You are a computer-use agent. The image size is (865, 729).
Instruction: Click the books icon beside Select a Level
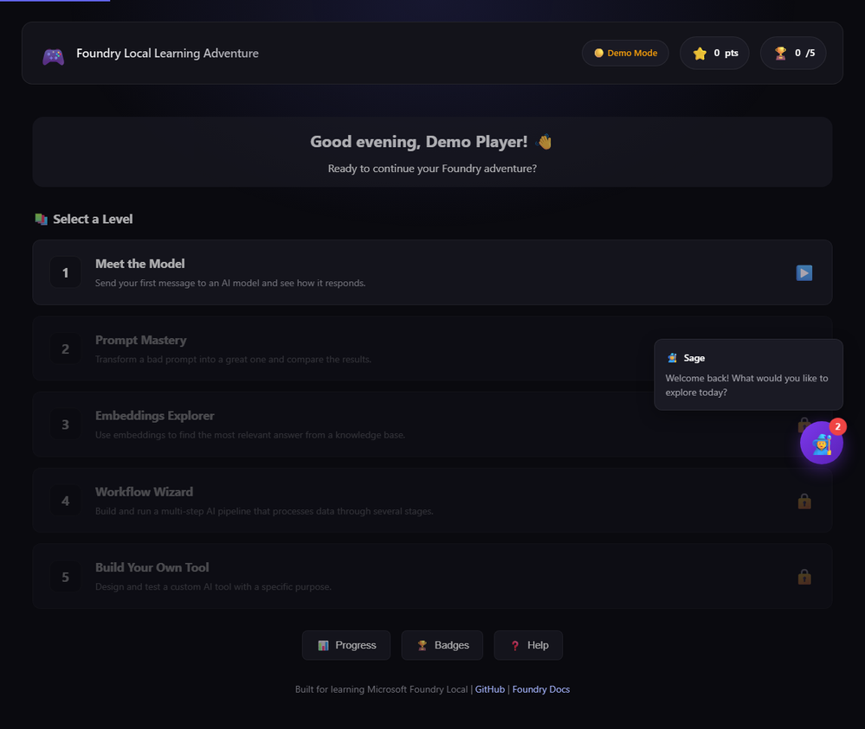click(42, 219)
